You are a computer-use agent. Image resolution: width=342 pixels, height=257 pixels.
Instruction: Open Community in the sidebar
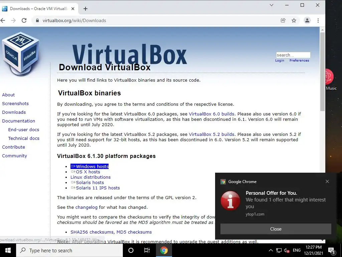click(14, 156)
